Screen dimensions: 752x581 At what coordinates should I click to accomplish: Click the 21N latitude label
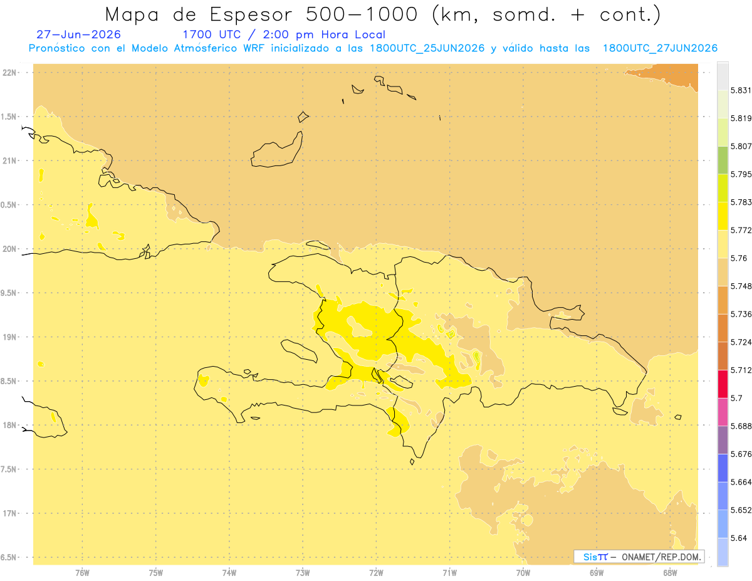point(10,161)
